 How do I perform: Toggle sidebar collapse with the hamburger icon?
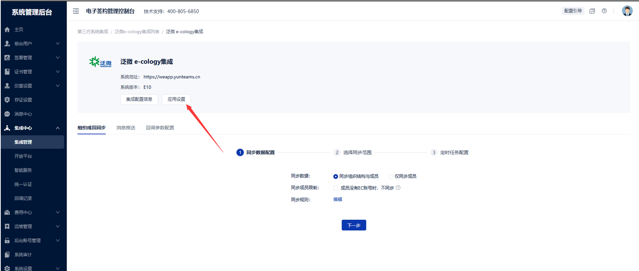pyautogui.click(x=76, y=11)
